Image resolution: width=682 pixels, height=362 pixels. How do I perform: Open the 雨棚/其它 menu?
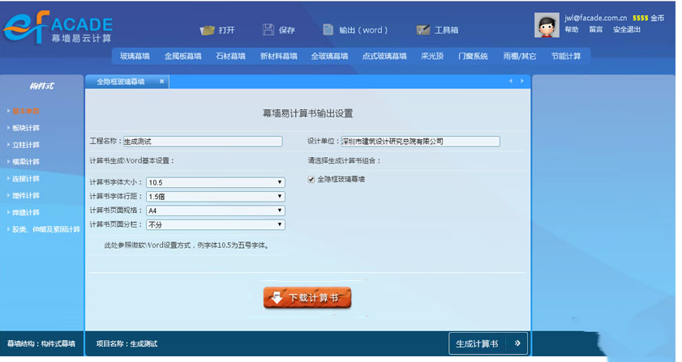click(519, 56)
